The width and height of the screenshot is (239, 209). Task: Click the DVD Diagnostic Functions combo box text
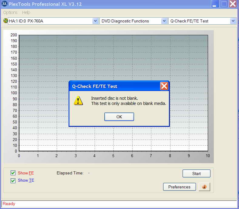125,21
